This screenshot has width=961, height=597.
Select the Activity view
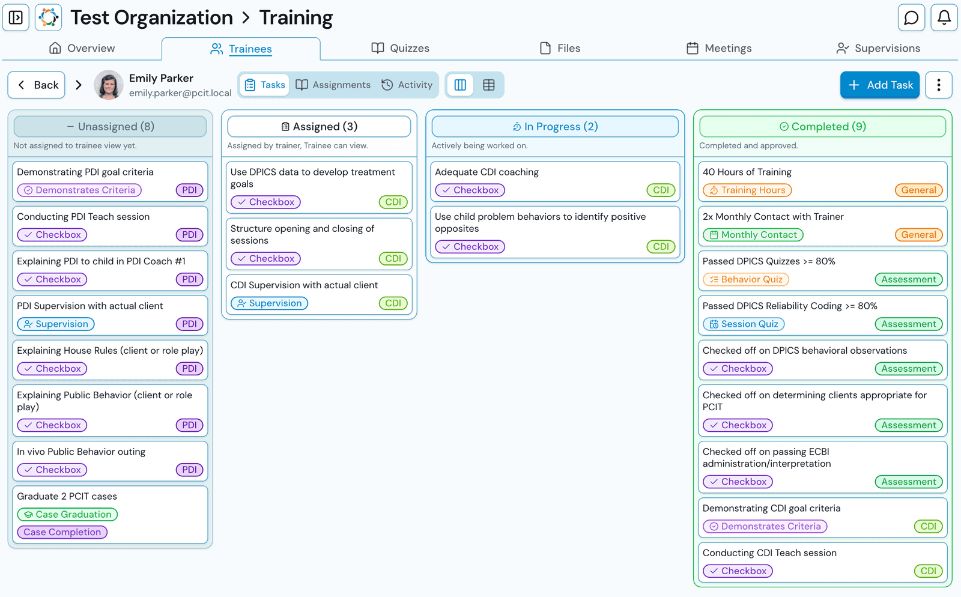[x=407, y=85]
